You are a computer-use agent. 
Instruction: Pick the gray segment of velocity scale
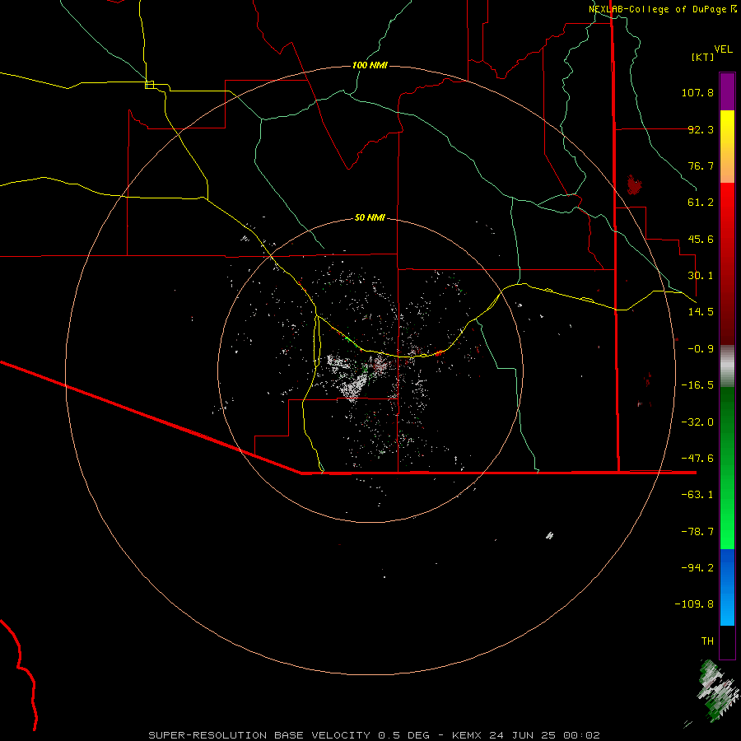tap(727, 366)
